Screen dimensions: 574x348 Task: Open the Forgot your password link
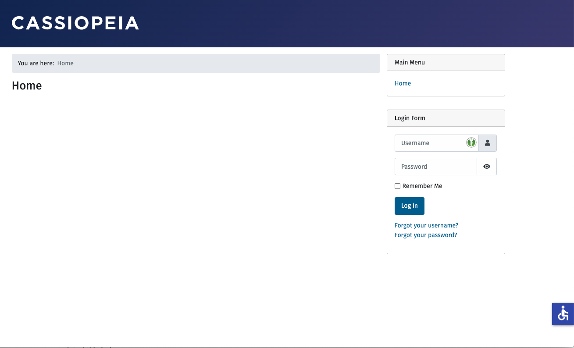[x=426, y=235]
